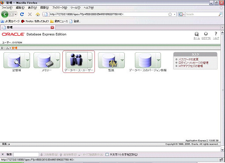The image size is (225, 163).
Task: Click the page icon in the address bar
Action: click(x=46, y=14)
